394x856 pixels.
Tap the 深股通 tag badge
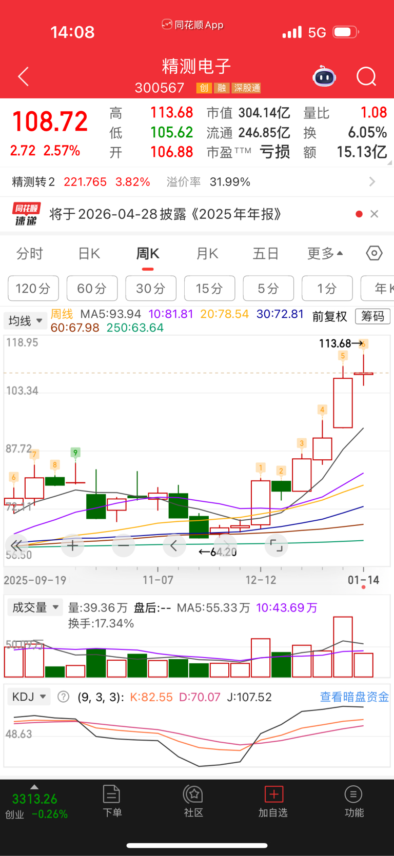(246, 88)
